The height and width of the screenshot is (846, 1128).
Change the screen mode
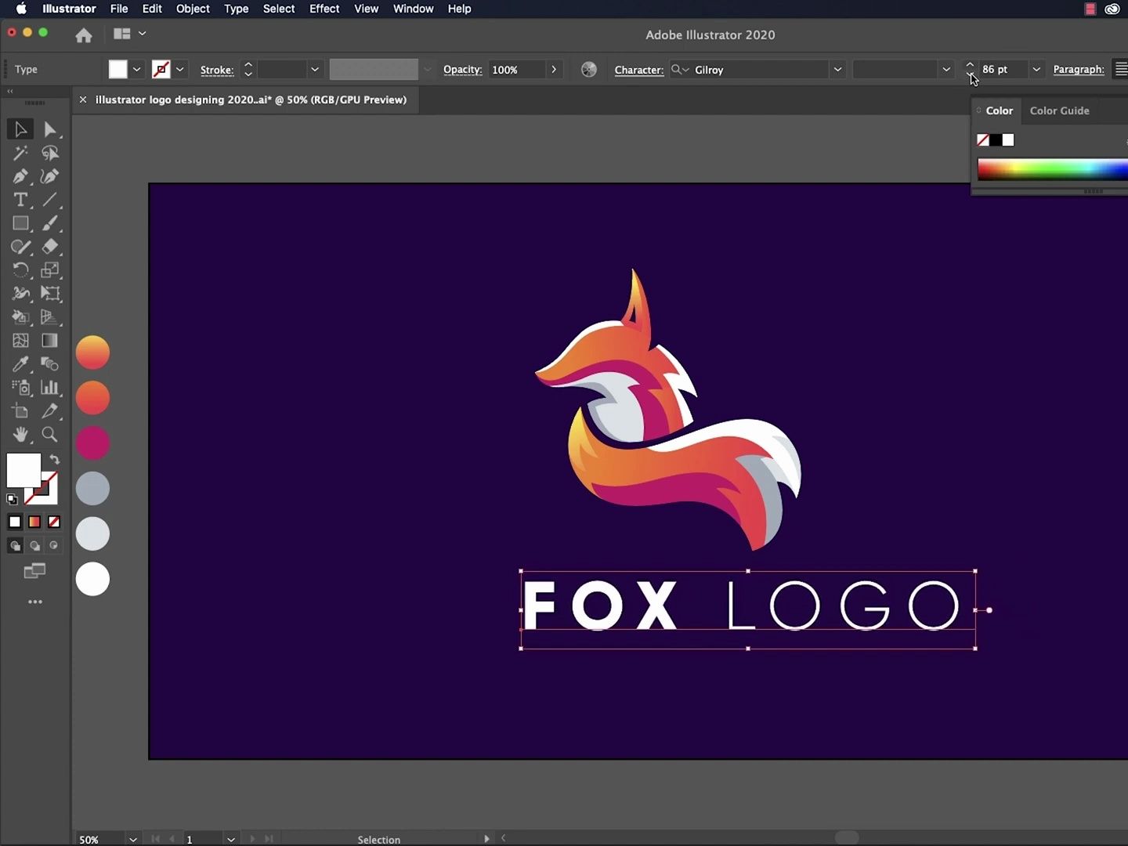34,571
